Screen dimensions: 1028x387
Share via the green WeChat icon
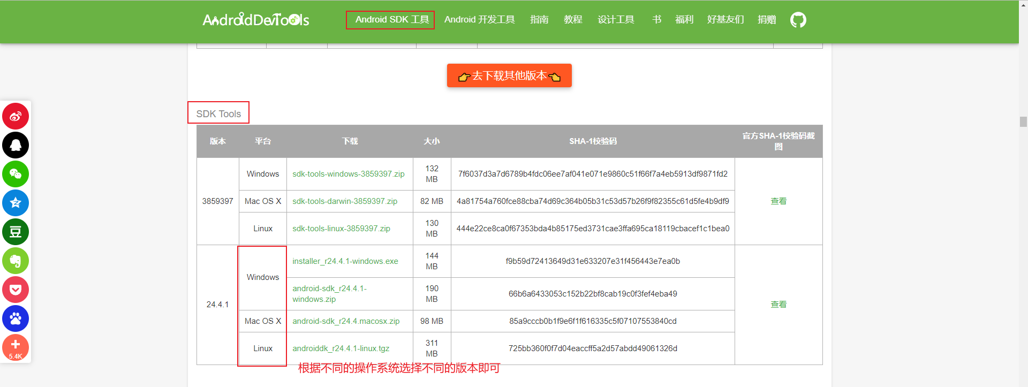(16, 174)
